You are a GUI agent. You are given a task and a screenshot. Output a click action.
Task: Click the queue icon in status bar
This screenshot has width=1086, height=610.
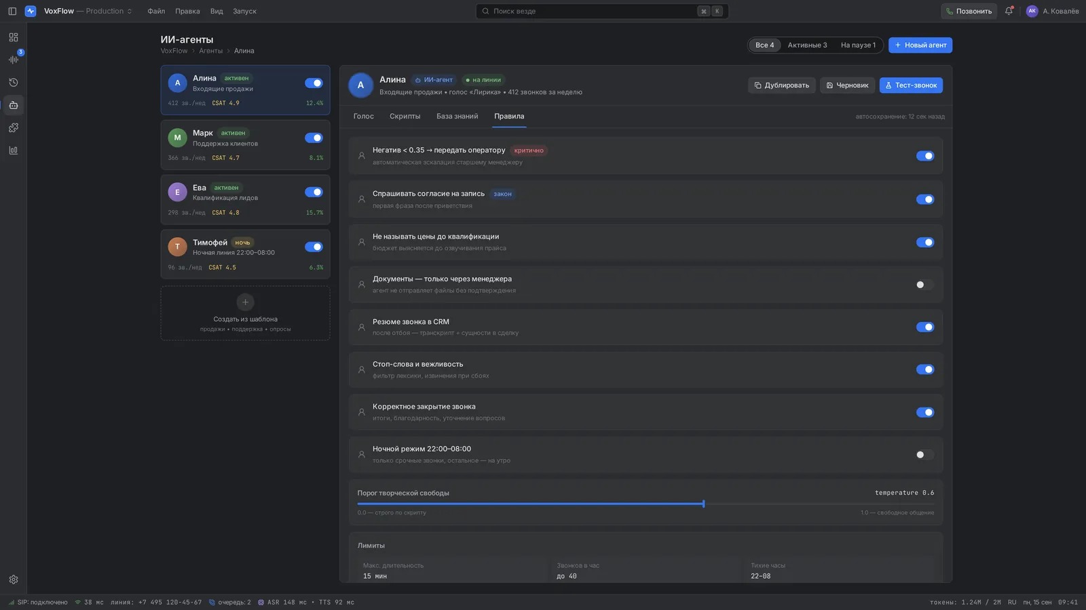tap(212, 602)
